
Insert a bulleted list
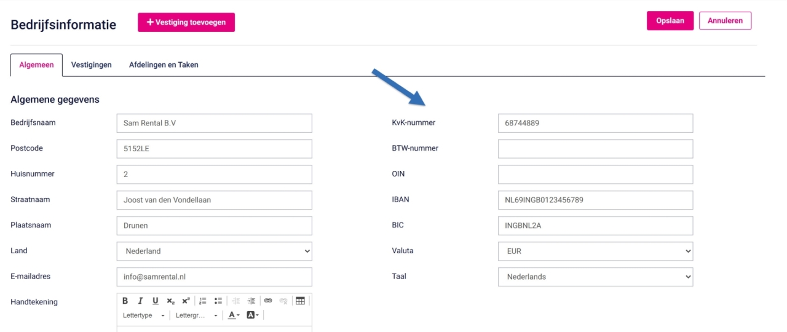[218, 301]
